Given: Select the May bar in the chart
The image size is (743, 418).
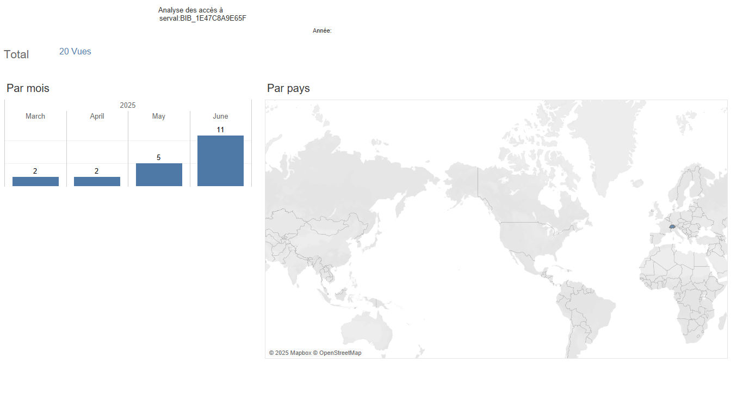Looking at the screenshot, I should click(x=159, y=175).
